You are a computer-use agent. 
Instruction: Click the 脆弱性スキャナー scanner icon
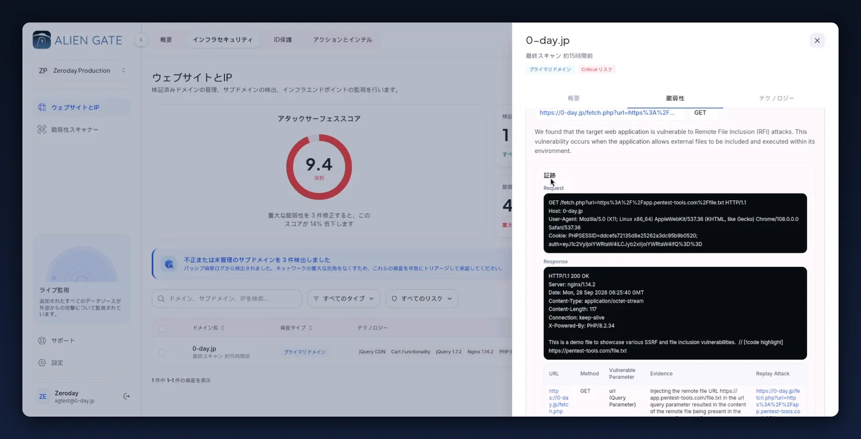[42, 129]
